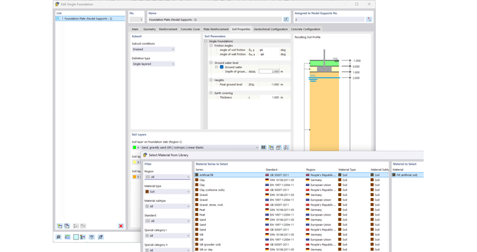The image size is (477, 252).
Task: Select the Artificial fill series row
Action: point(291,175)
